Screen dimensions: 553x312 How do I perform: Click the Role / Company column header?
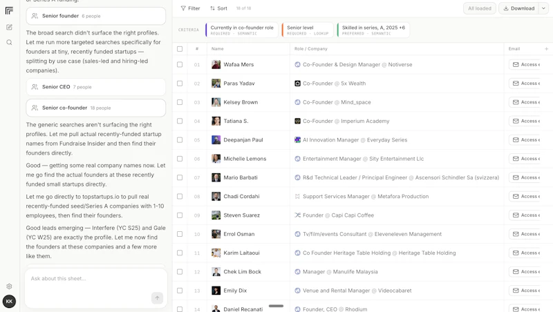pyautogui.click(x=310, y=49)
